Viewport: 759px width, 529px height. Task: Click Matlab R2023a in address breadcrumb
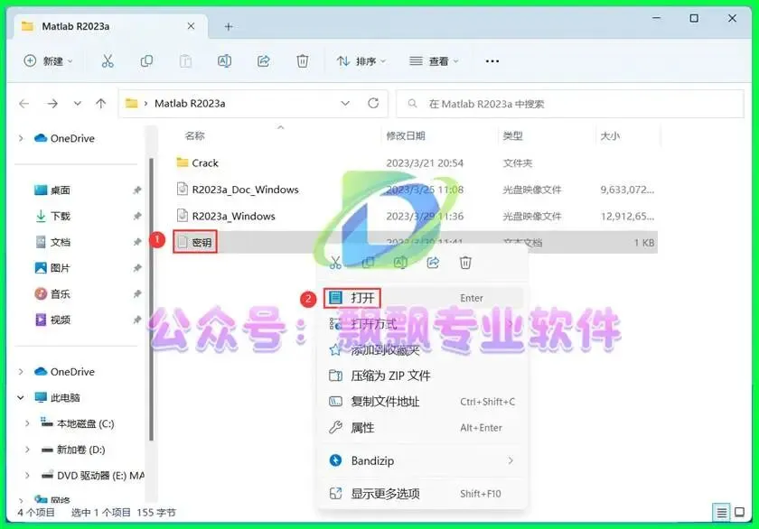point(190,104)
